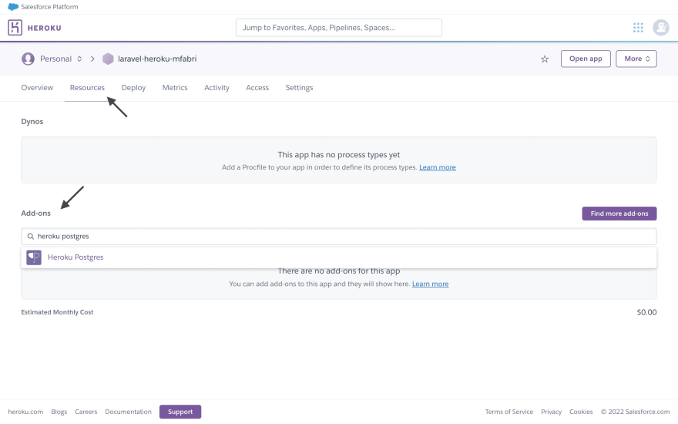The image size is (678, 424).
Task: Click the Add-ons section heading
Action: pyautogui.click(x=36, y=214)
